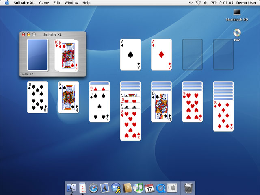Launch QuickTime Player from Dock
This screenshot has width=260, height=195.
(x=161, y=188)
